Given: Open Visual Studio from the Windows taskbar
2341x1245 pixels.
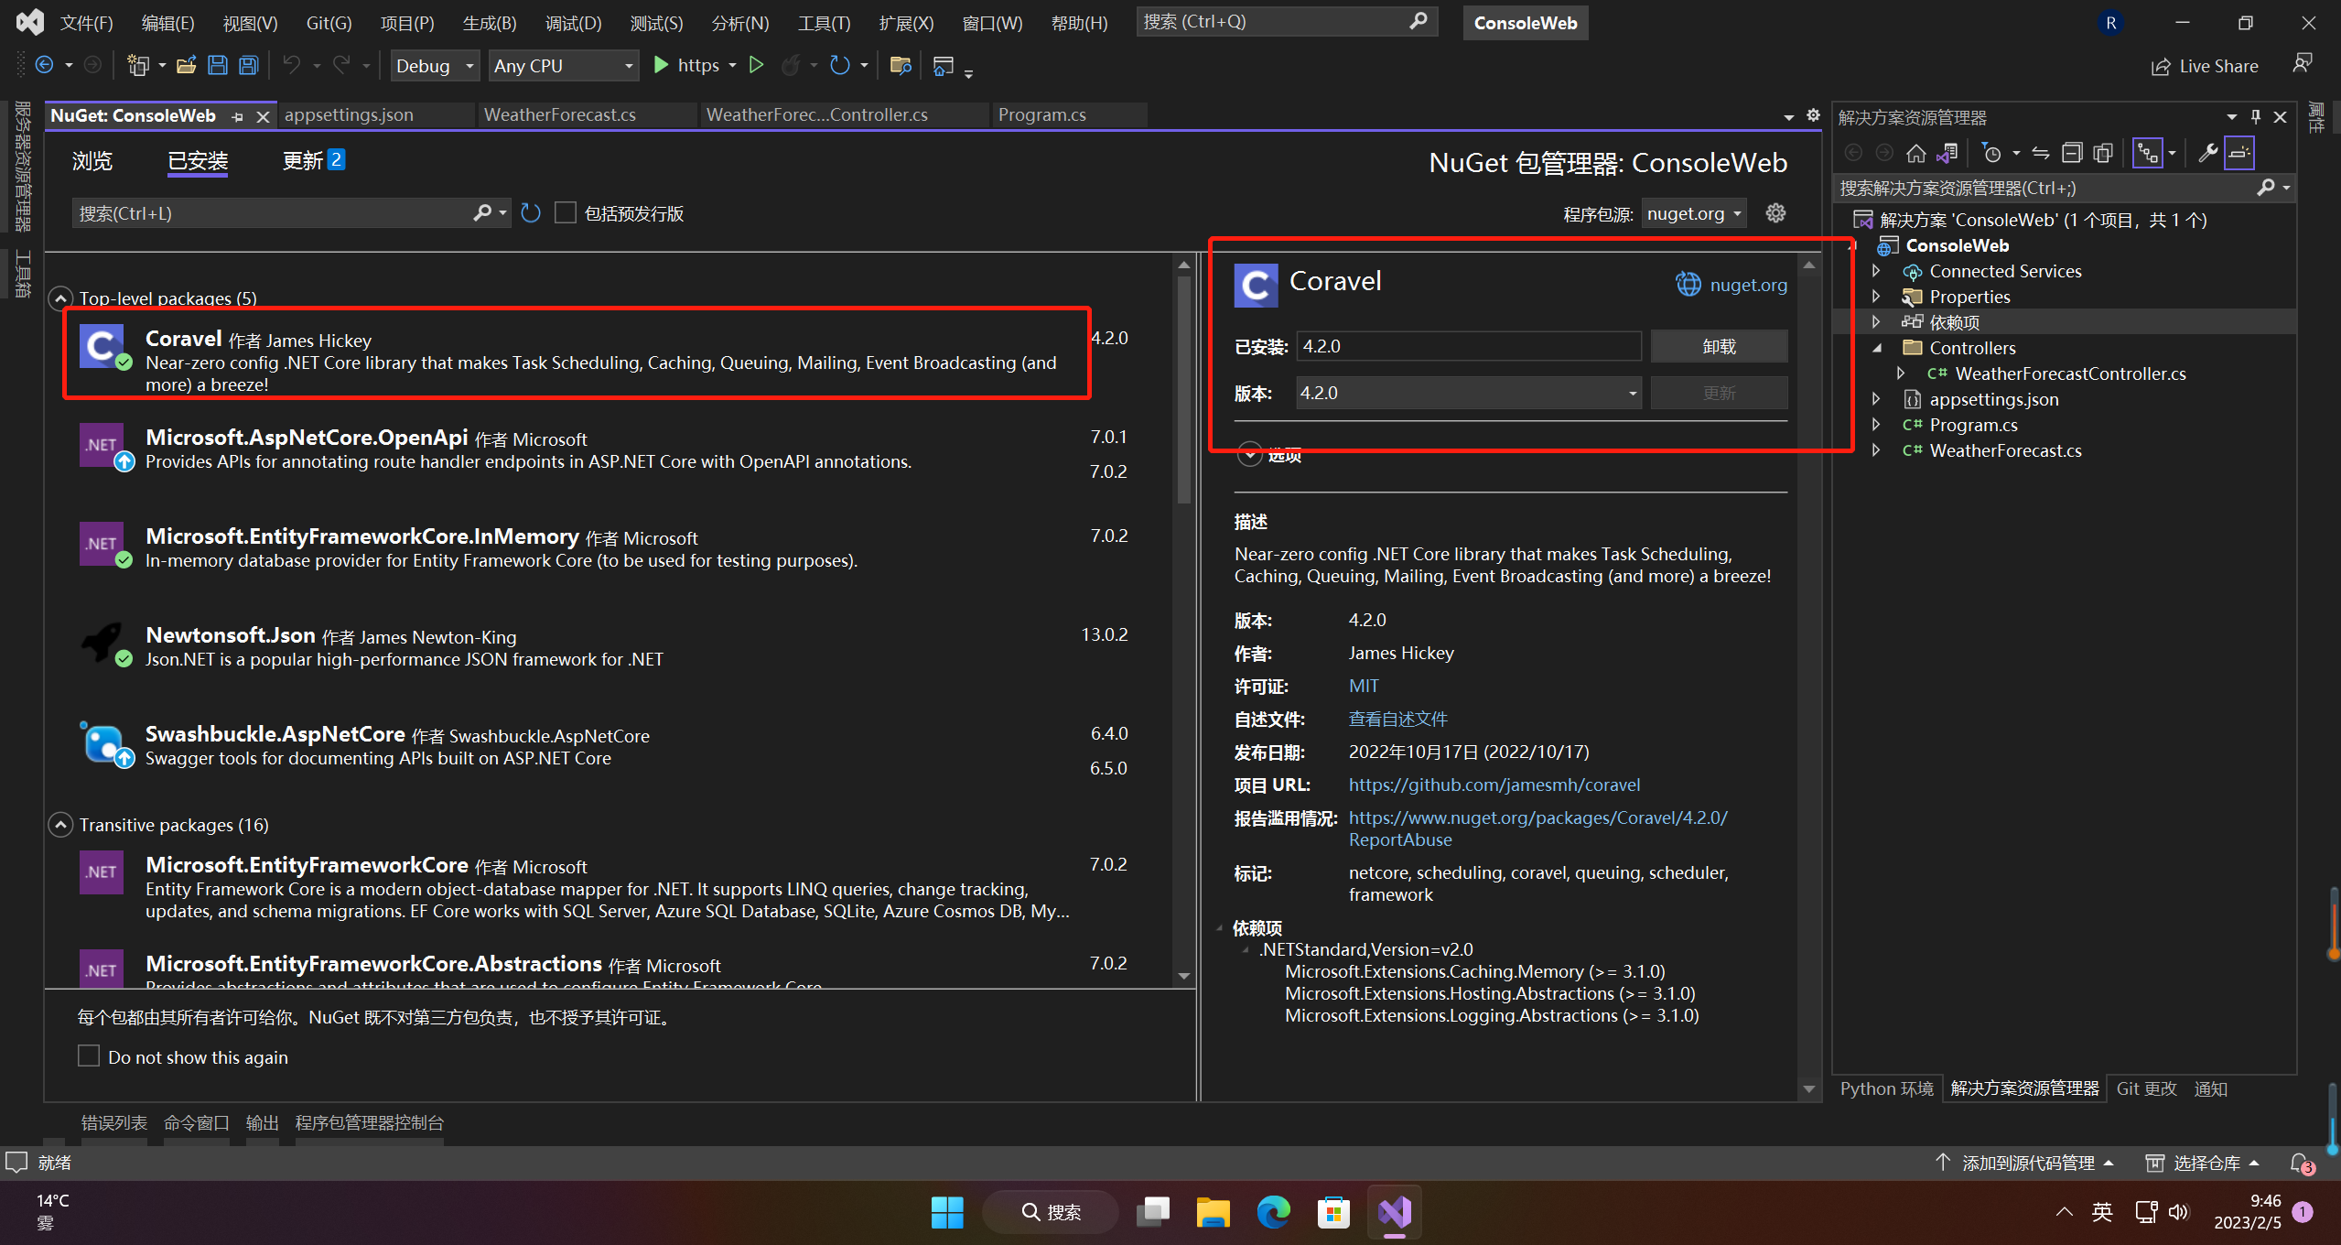Looking at the screenshot, I should tap(1394, 1213).
